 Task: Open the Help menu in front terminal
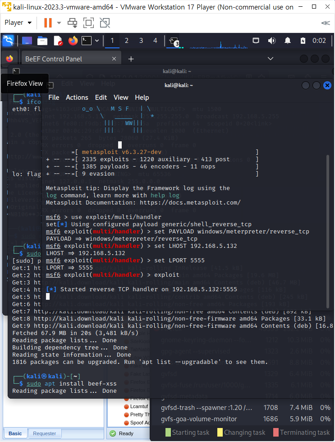coord(142,98)
